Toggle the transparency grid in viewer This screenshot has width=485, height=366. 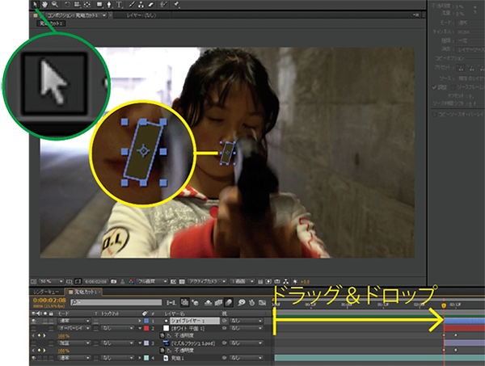click(x=182, y=282)
